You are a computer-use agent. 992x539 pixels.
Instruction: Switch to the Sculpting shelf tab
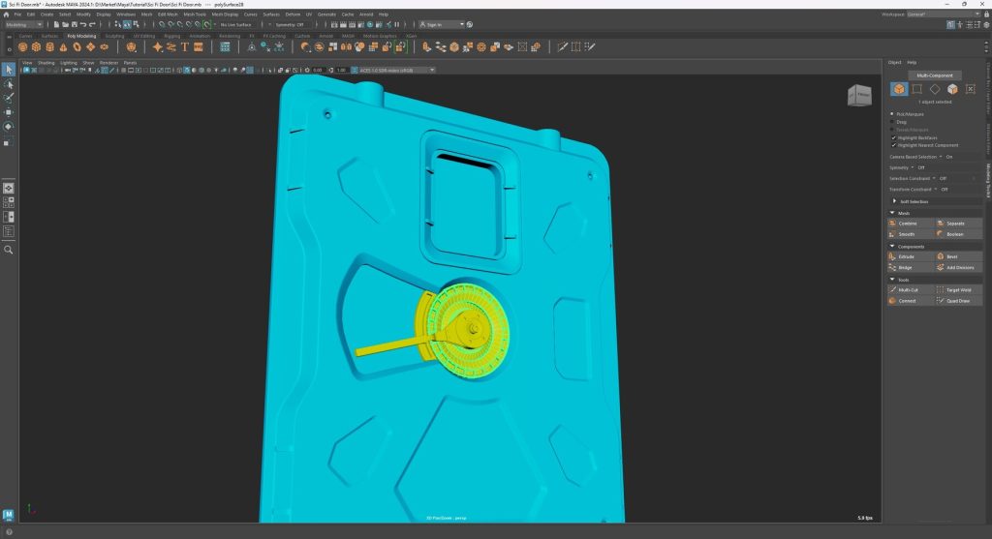(114, 36)
